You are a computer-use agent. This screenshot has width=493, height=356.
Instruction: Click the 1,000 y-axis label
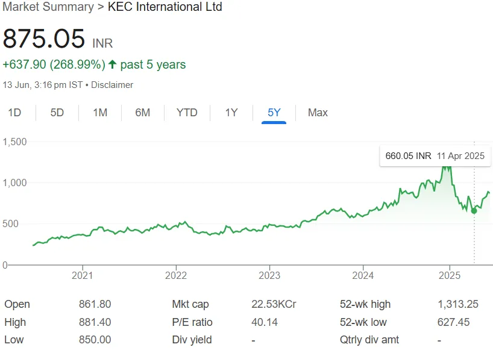[15, 183]
